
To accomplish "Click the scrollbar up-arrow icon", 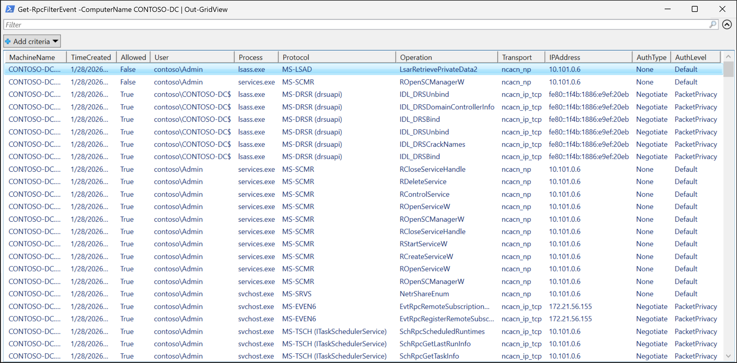I will (x=728, y=56).
